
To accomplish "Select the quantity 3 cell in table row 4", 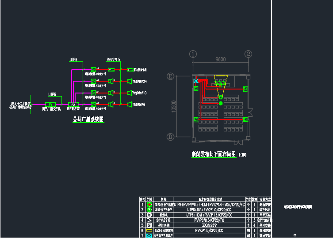I will pyautogui.click(x=254, y=220).
